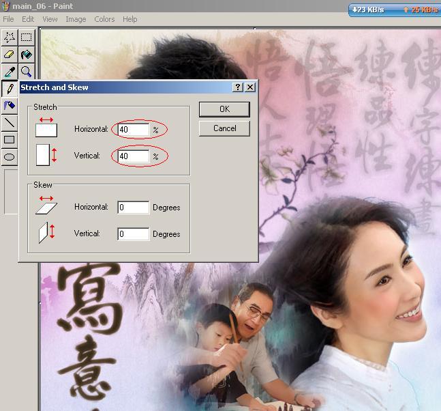Screen dimensions: 441x411
Task: Click the Stretch Vertical percent field
Action: (133, 156)
